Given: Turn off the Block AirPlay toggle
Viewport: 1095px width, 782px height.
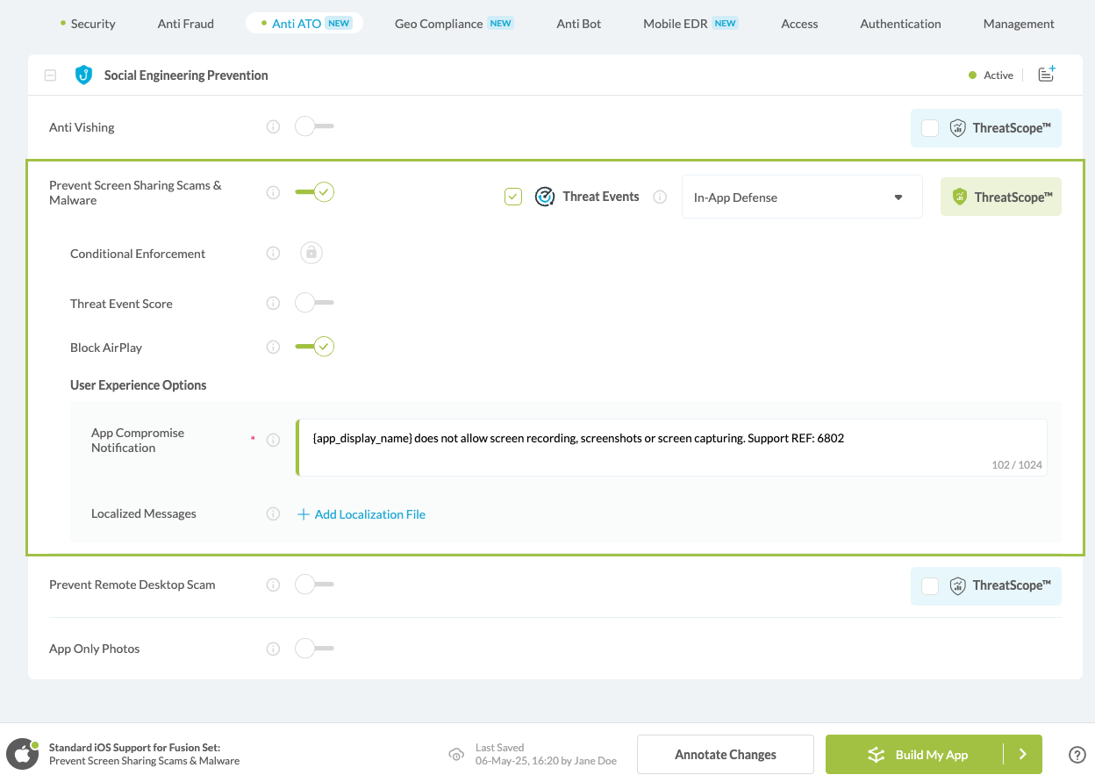Looking at the screenshot, I should 314,346.
